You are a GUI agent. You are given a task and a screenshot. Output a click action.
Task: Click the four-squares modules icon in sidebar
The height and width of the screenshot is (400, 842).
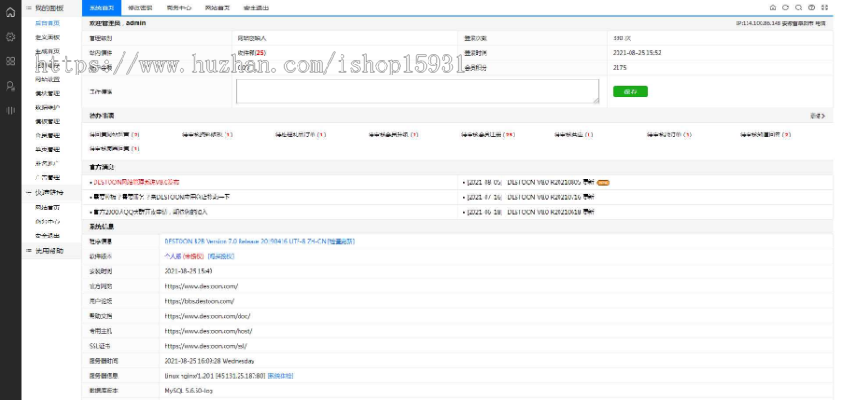pos(10,61)
